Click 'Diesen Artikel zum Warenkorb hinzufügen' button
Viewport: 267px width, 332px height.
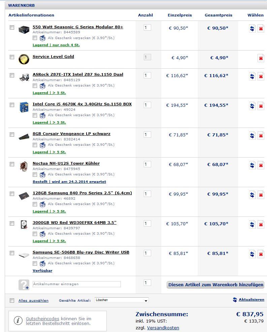[215, 285]
